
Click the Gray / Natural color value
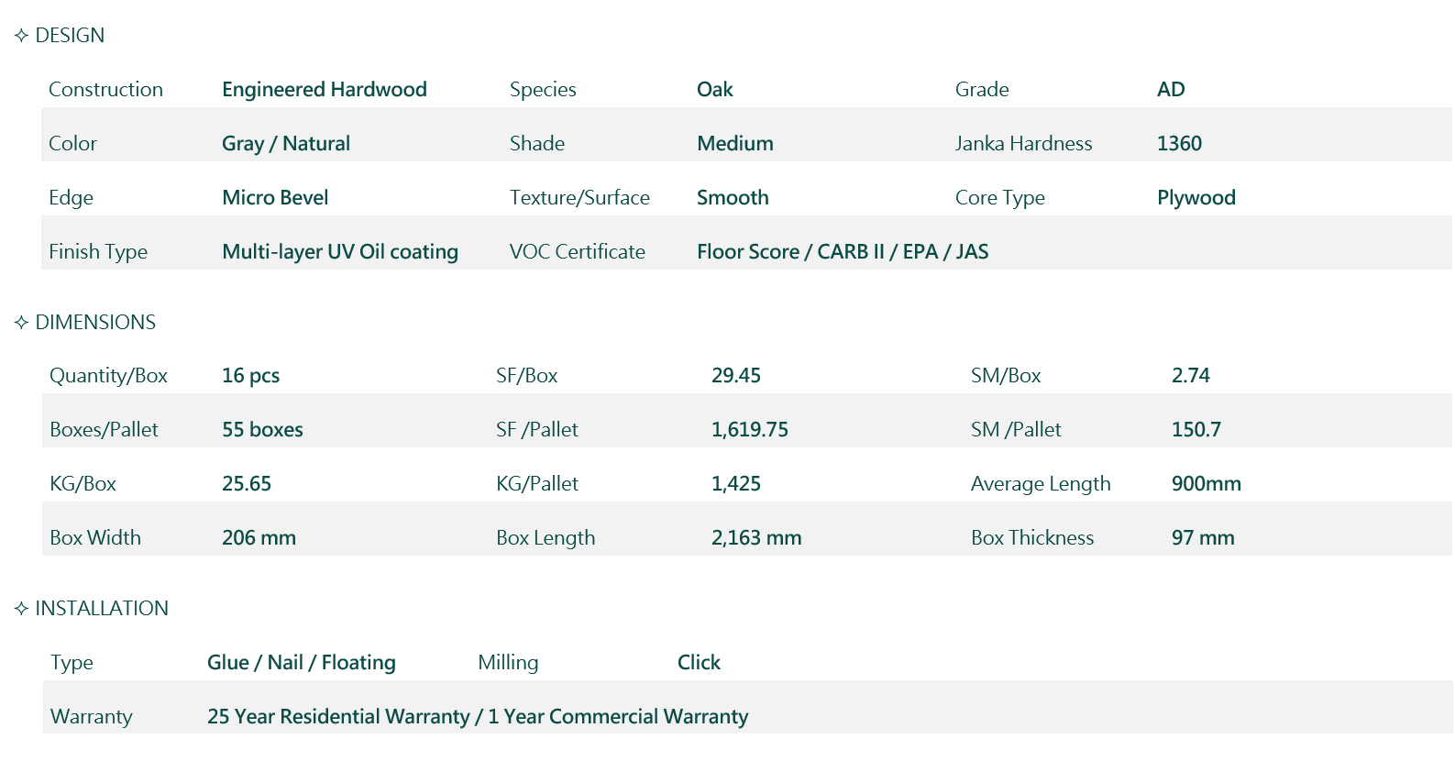coord(285,144)
